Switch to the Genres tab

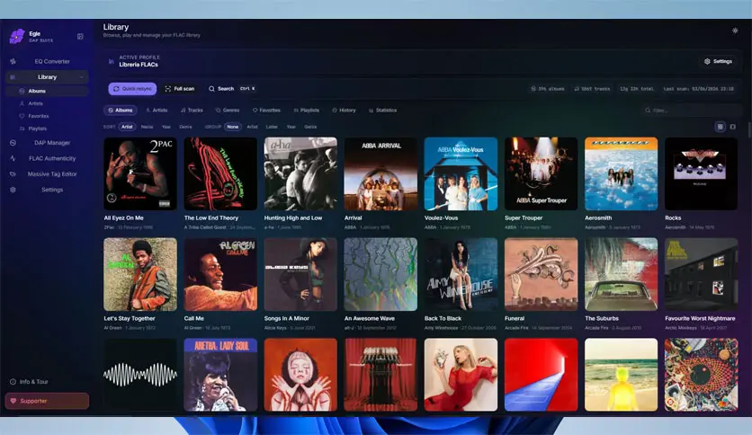point(228,111)
